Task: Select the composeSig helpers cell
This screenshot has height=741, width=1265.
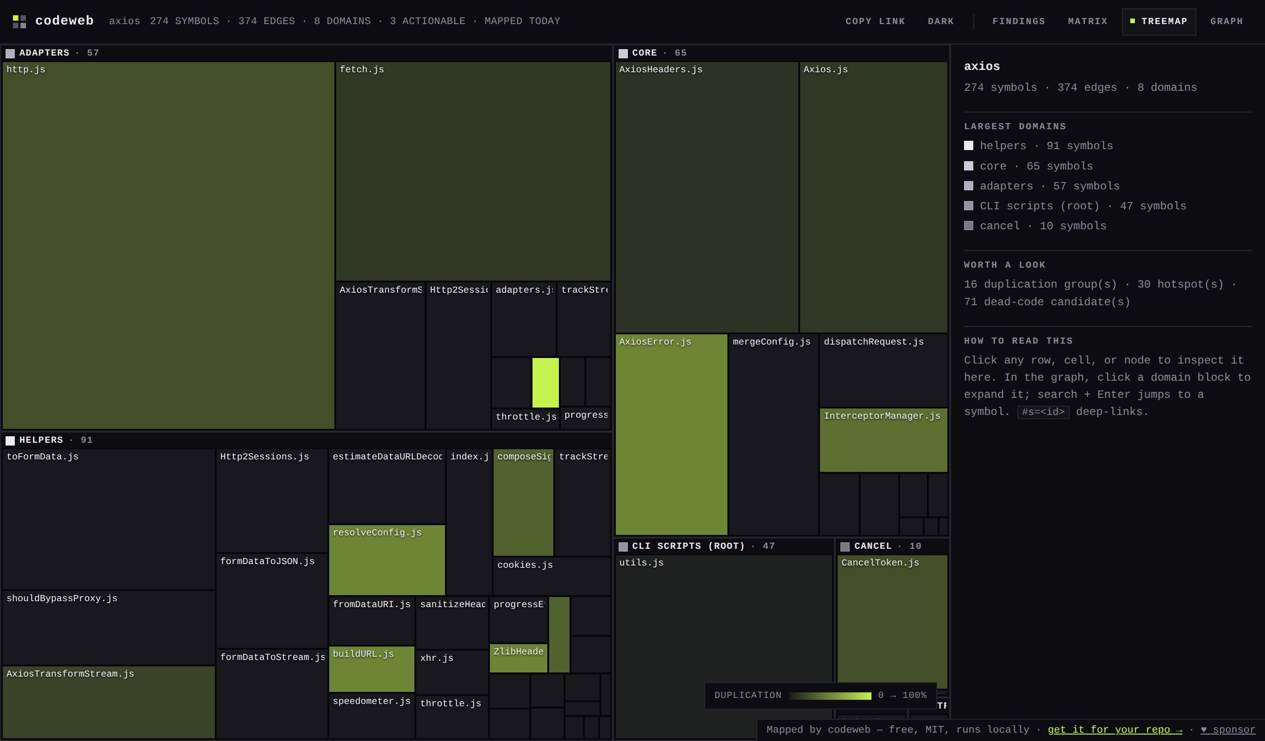Action: point(523,502)
